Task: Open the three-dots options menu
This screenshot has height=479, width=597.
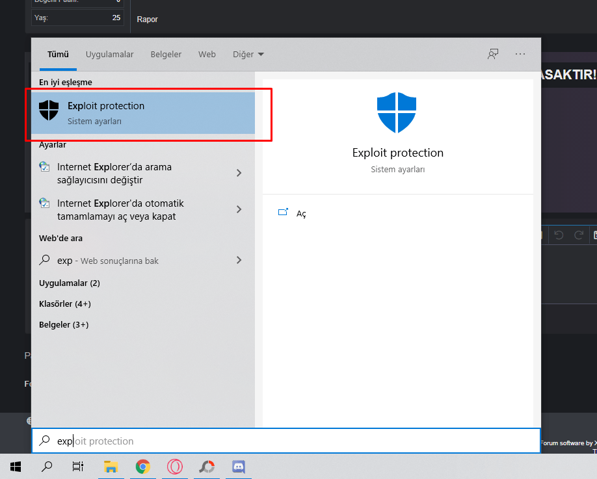Action: [520, 54]
